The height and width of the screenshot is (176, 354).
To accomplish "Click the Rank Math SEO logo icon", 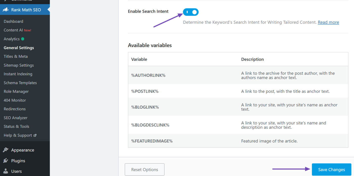I will click(6, 10).
